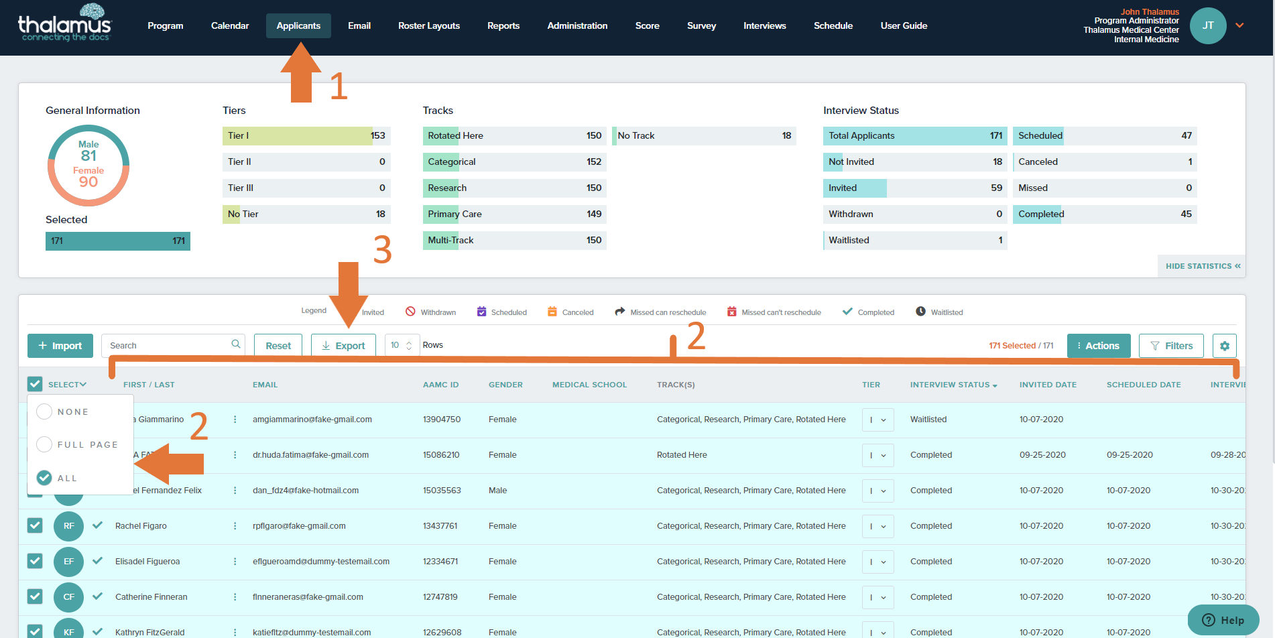Click the Withdrawn legend icon

pyautogui.click(x=410, y=312)
